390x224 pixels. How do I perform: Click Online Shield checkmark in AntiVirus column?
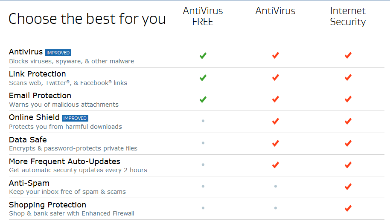coord(276,121)
